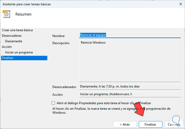Click the Nombre field containing Reiniciar el equipo

pyautogui.click(x=130, y=35)
